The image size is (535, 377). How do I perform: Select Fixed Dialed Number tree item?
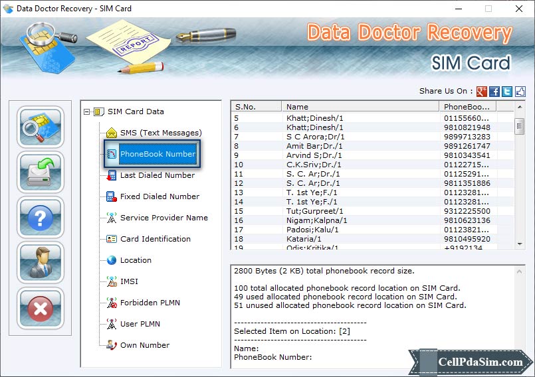(160, 196)
